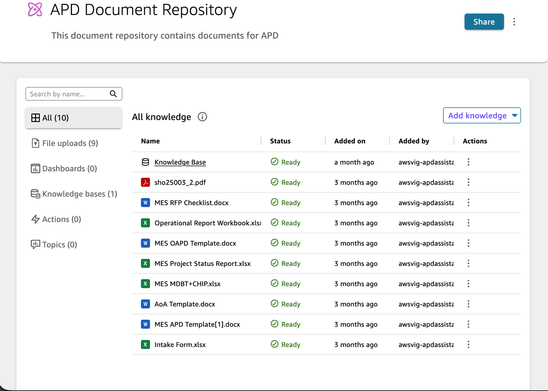
Task: Open actions menu for sho25003_2.pdf
Action: coord(468,182)
